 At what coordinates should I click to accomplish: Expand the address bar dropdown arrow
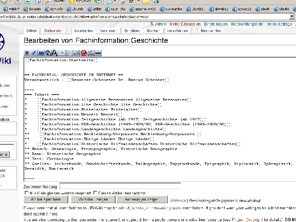pyautogui.click(x=292, y=16)
